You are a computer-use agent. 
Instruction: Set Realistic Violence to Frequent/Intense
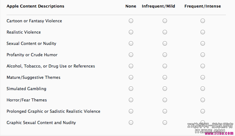point(203,32)
